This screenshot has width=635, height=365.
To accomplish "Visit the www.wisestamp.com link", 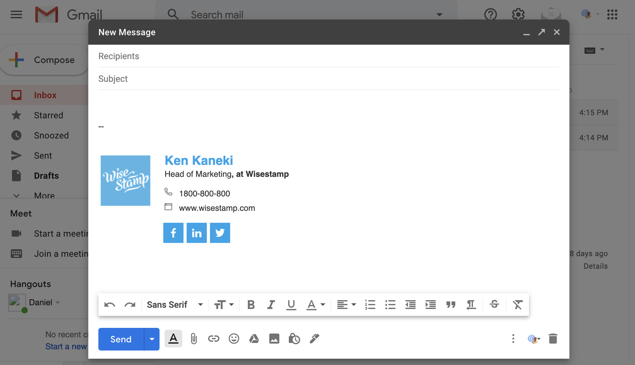I will (x=217, y=208).
